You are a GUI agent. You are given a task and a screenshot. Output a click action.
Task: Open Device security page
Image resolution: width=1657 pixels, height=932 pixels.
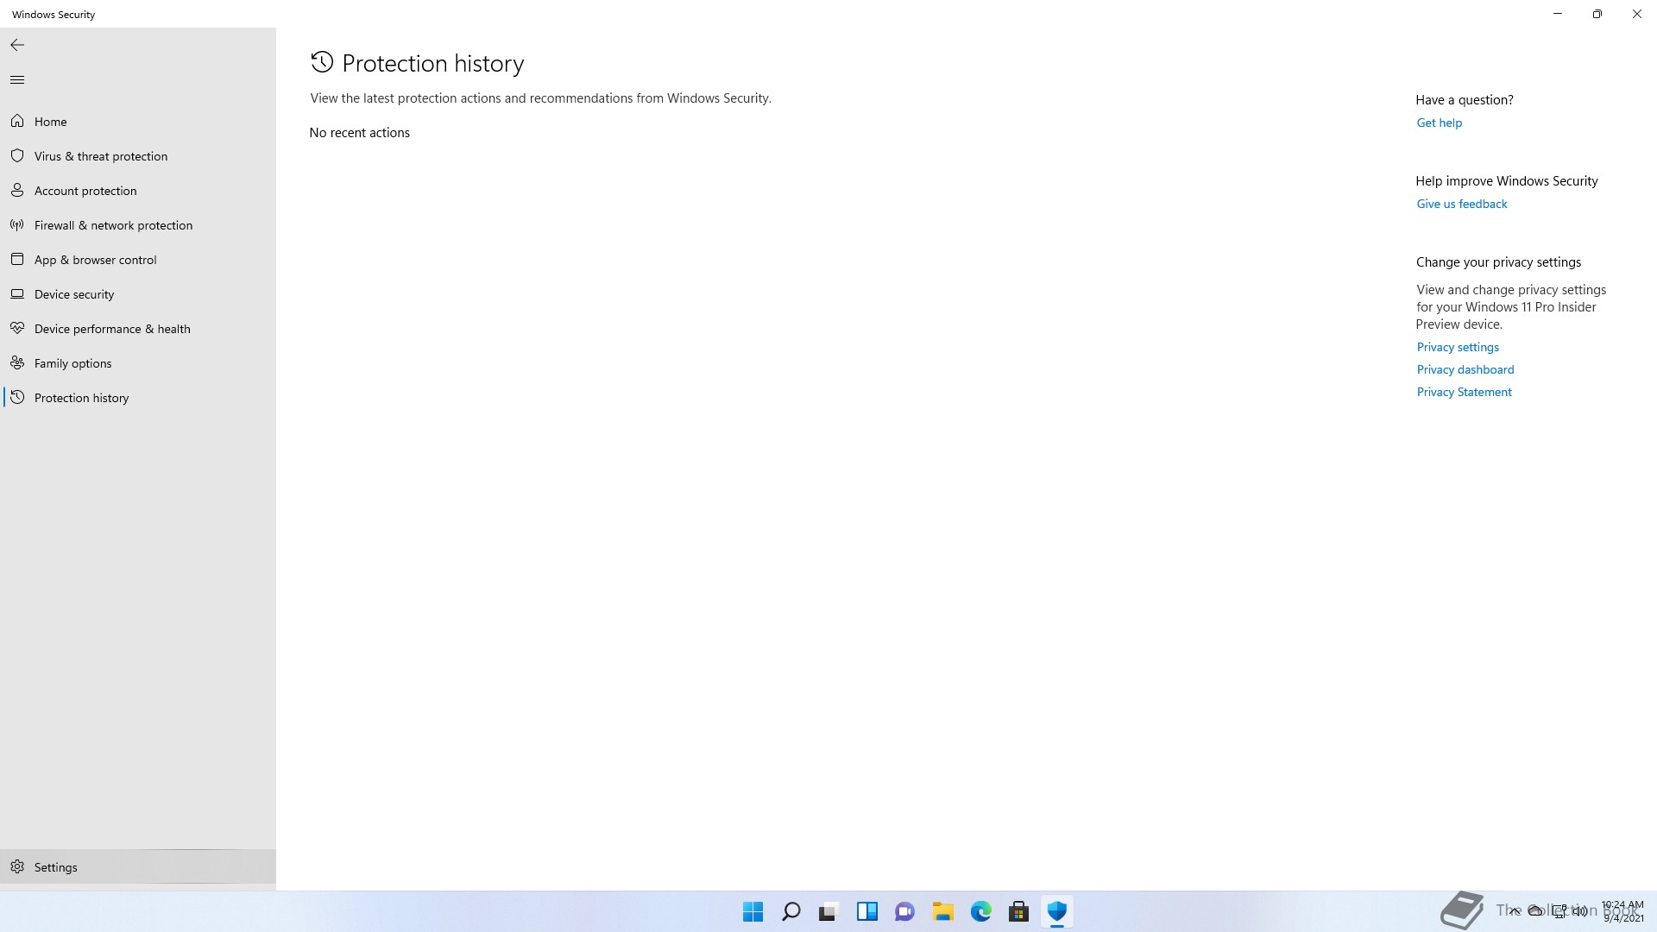click(x=74, y=294)
